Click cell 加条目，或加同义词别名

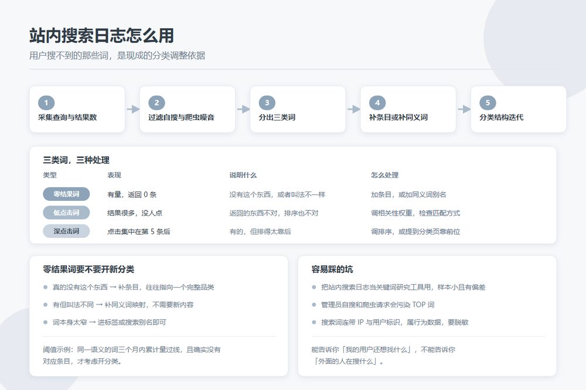pos(408,194)
